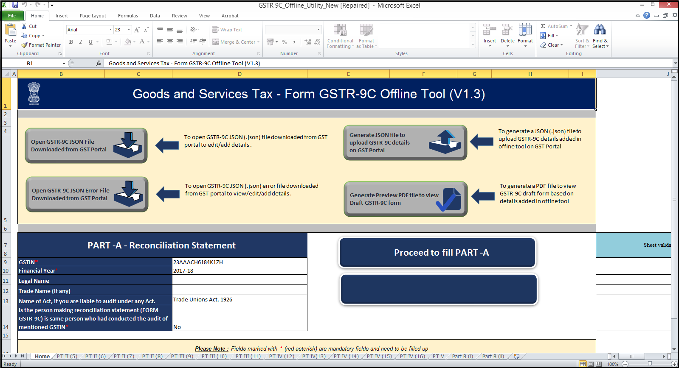Click the Cut scissors icon
This screenshot has width=679, height=368.
(24, 26)
